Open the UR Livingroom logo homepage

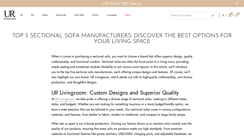[x=10, y=15]
